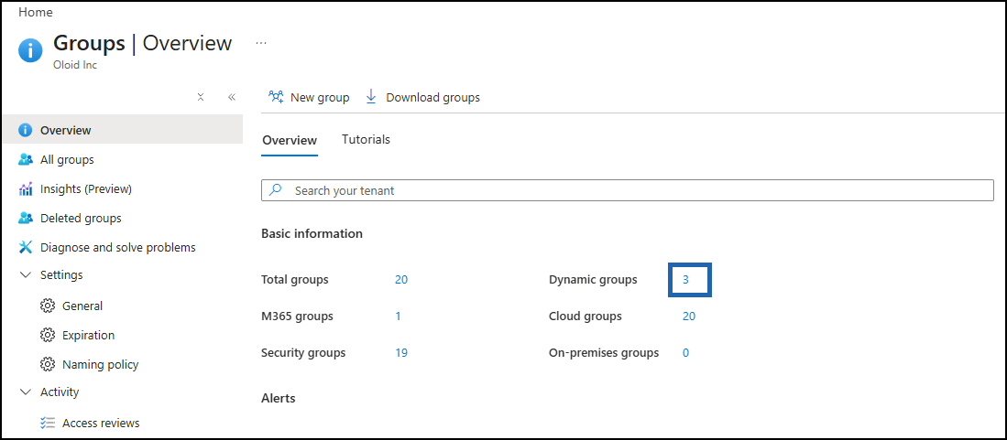Click the Total groups label
1007x440 pixels.
click(x=295, y=280)
